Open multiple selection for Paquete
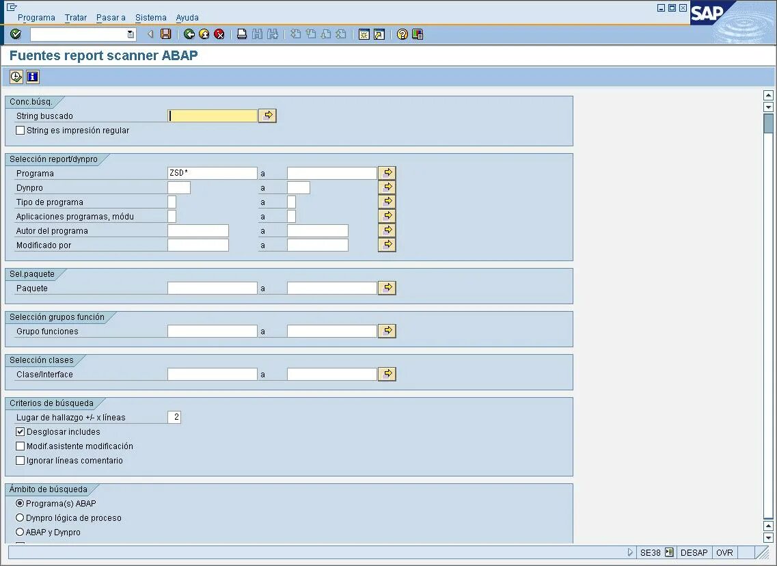 click(387, 288)
